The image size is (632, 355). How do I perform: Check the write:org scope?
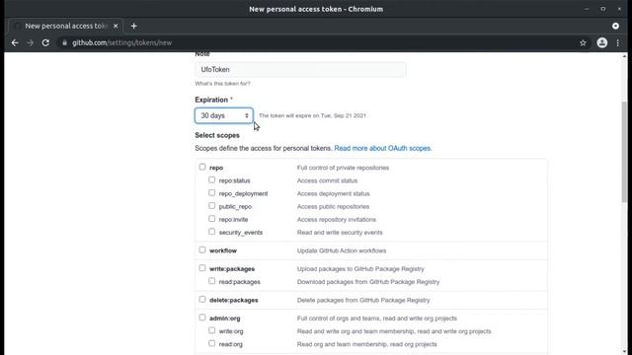(212, 330)
